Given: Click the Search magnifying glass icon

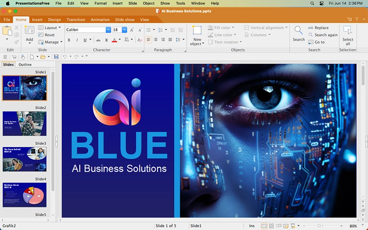Looking at the screenshot, I should tap(299, 30).
